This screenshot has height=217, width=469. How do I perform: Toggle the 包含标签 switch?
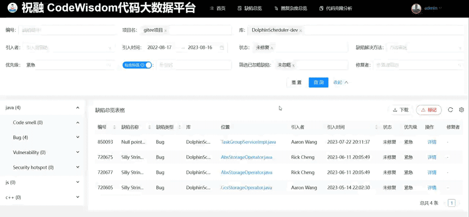point(137,65)
